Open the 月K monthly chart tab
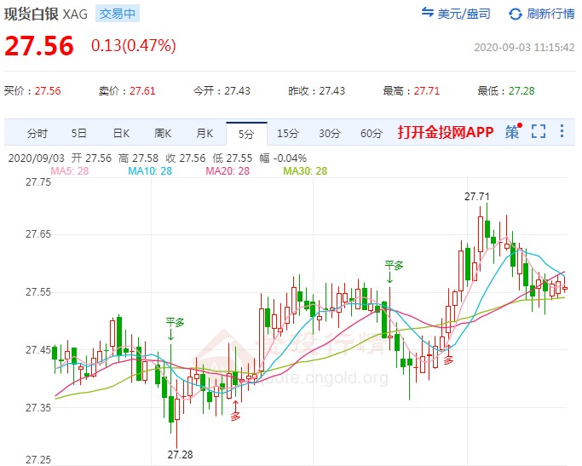Screen dimensions: 582x466 (205, 133)
